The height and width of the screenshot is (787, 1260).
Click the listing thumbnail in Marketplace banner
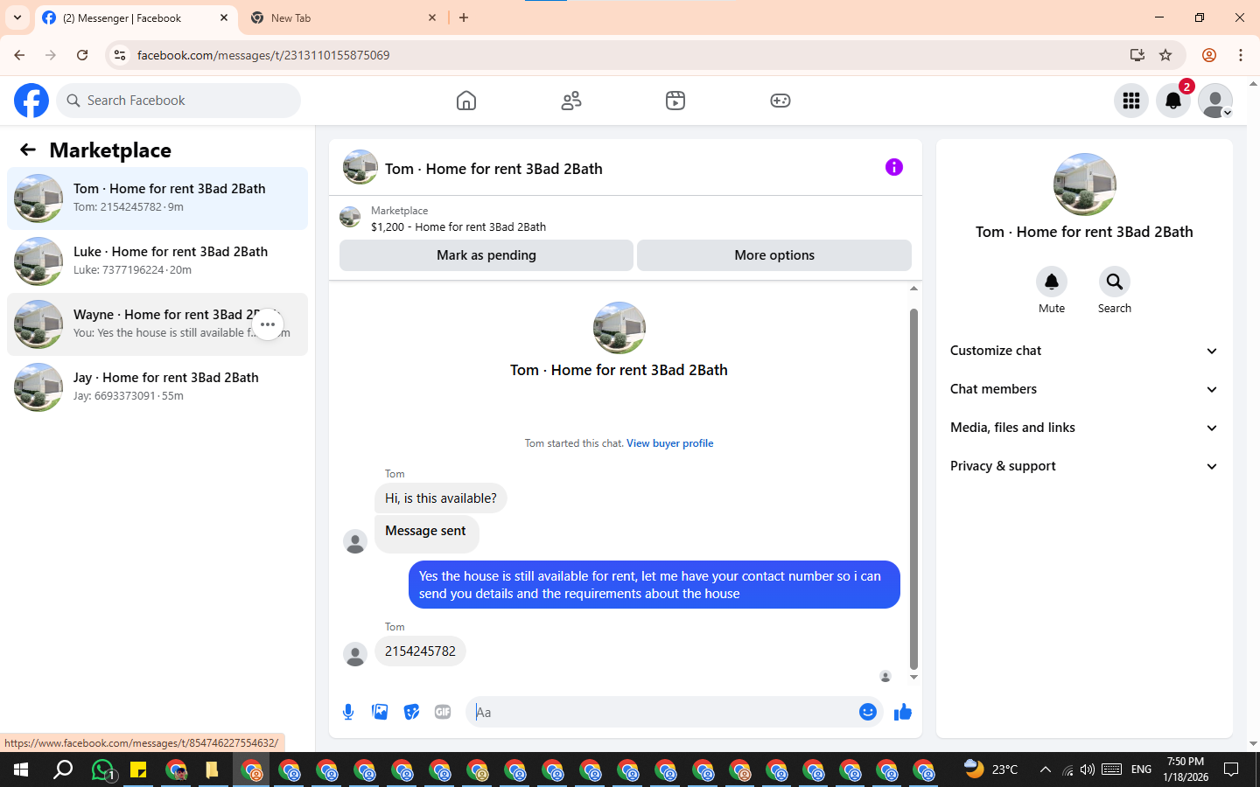(350, 217)
